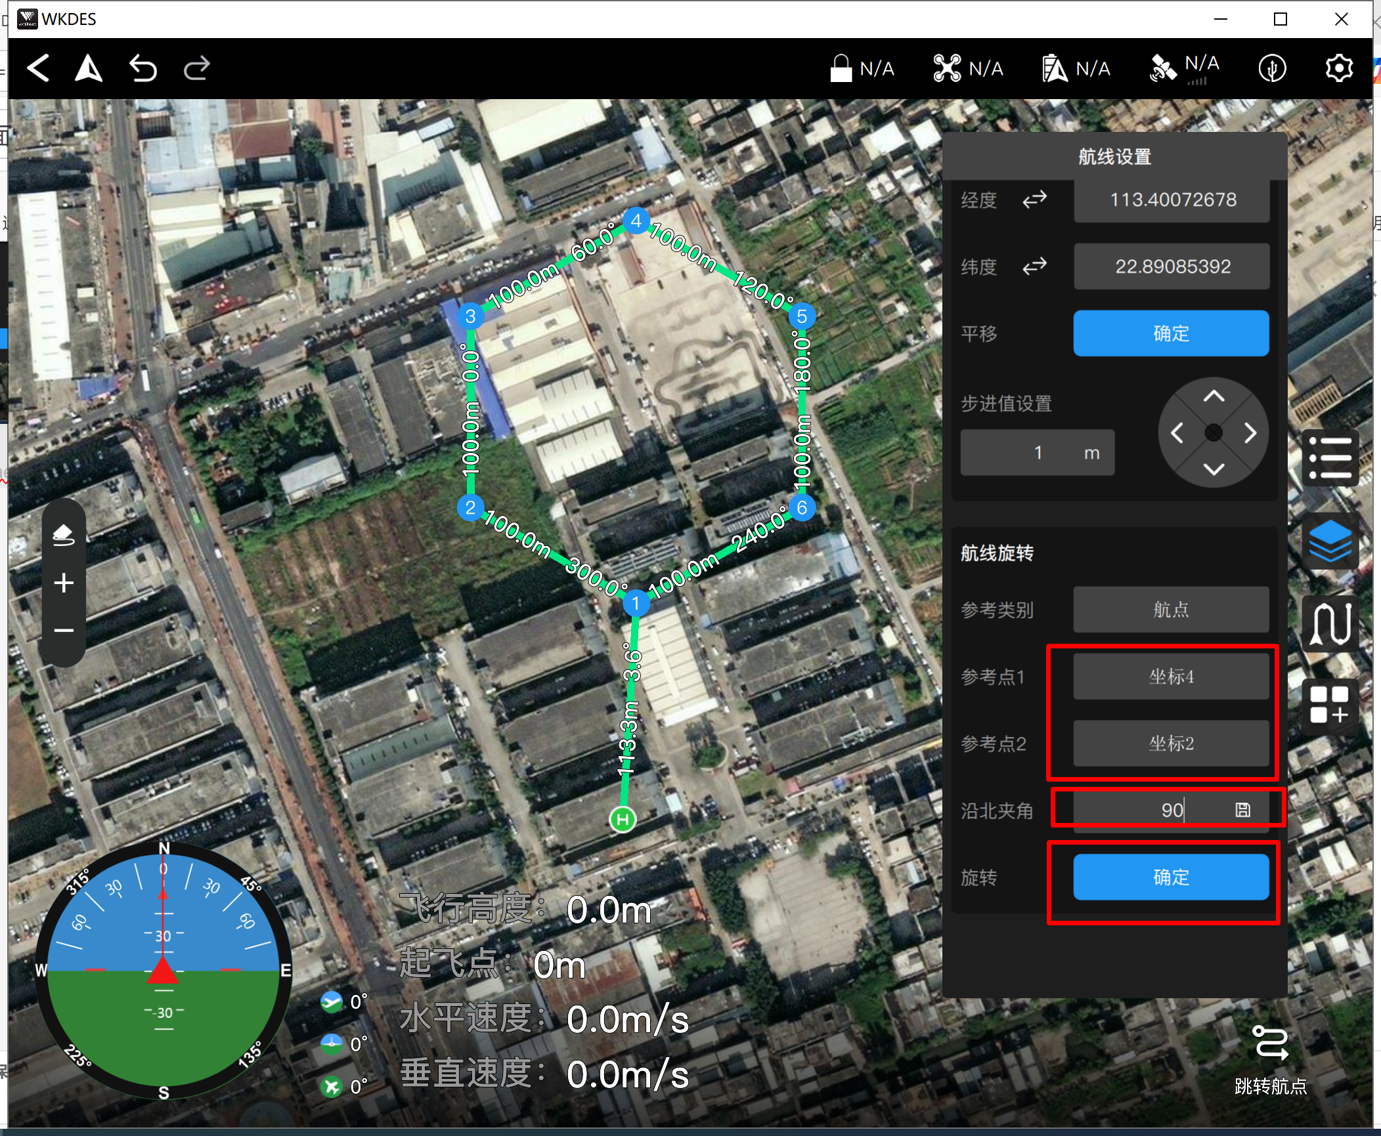Image resolution: width=1381 pixels, height=1136 pixels.
Task: Swap the latitude (纬度) value arrows
Action: [1034, 266]
